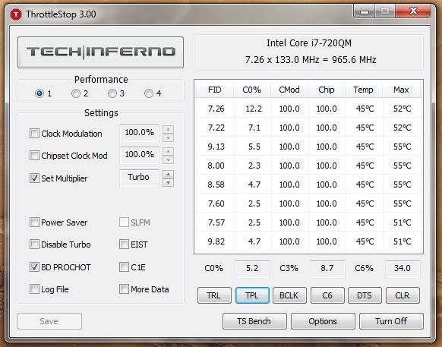Select Performance profile 1

(x=39, y=93)
